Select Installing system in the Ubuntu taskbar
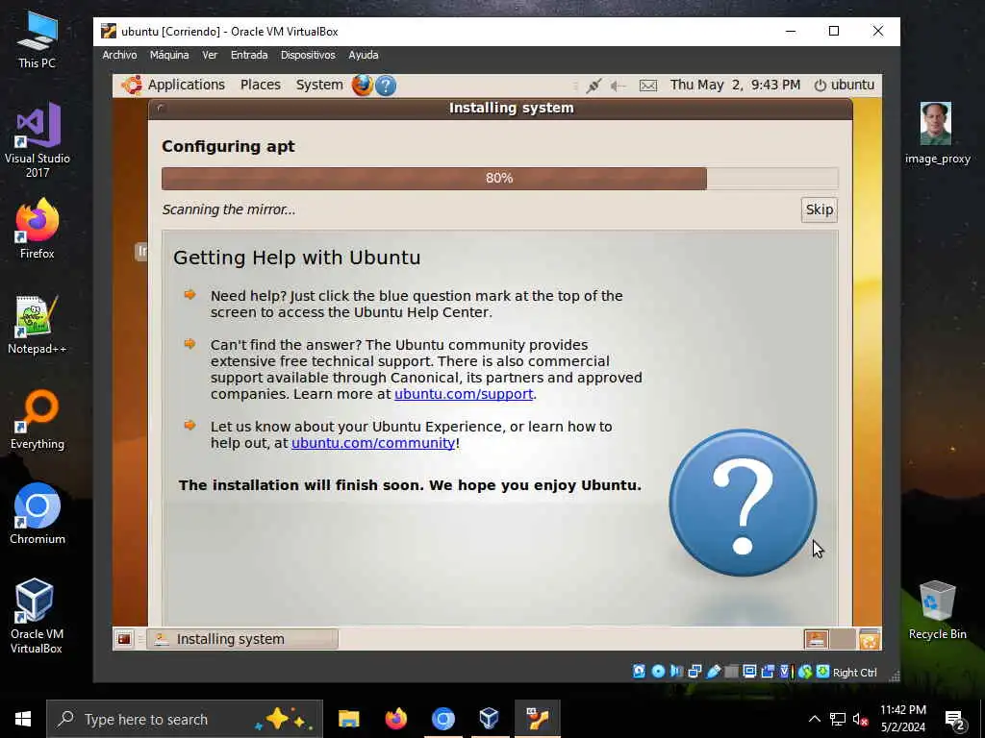This screenshot has height=738, width=985. [242, 639]
